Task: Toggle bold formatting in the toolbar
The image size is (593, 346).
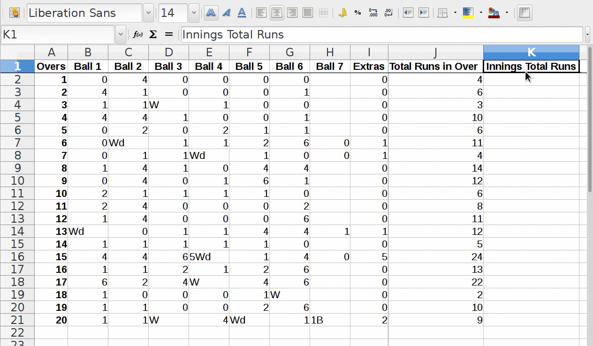Action: (211, 13)
